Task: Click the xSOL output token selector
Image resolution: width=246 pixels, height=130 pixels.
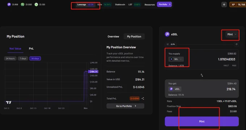Action: [x=175, y=89]
